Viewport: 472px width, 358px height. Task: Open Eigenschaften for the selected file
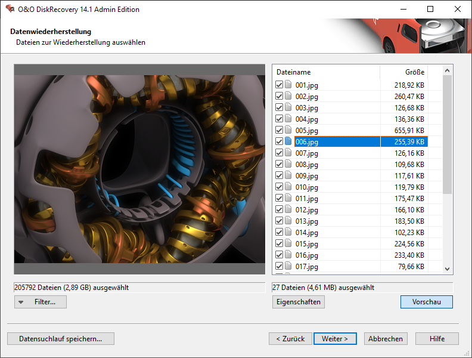coord(299,302)
